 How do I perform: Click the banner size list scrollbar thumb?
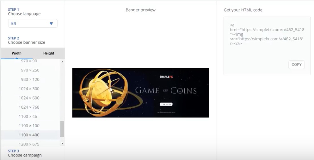pos(62,129)
